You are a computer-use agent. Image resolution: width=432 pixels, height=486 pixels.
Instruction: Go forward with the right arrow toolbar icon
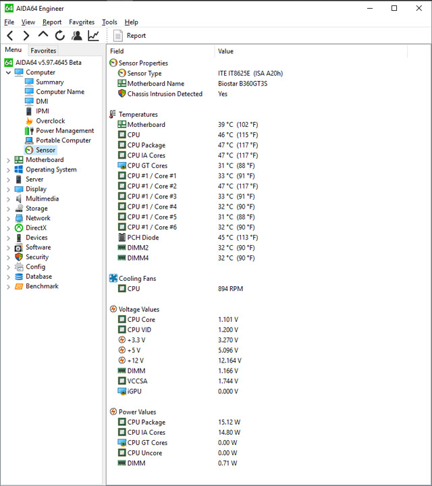click(26, 36)
